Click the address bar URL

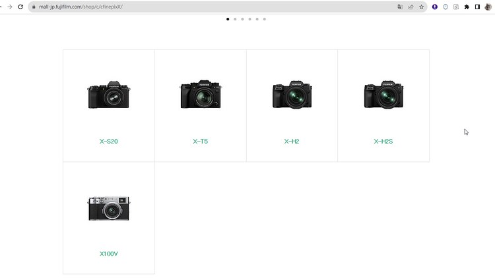[81, 7]
